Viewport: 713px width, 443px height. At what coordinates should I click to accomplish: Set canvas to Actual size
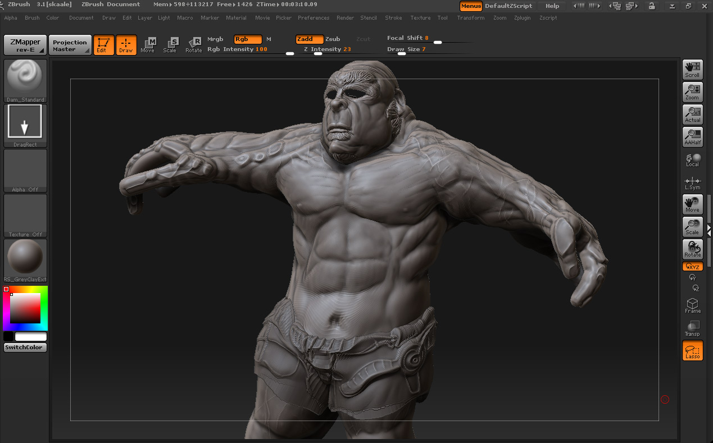693,115
